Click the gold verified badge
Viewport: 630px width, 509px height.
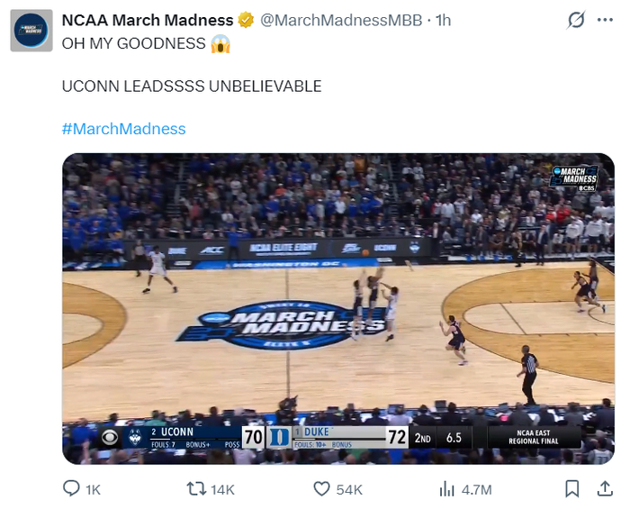pyautogui.click(x=245, y=20)
